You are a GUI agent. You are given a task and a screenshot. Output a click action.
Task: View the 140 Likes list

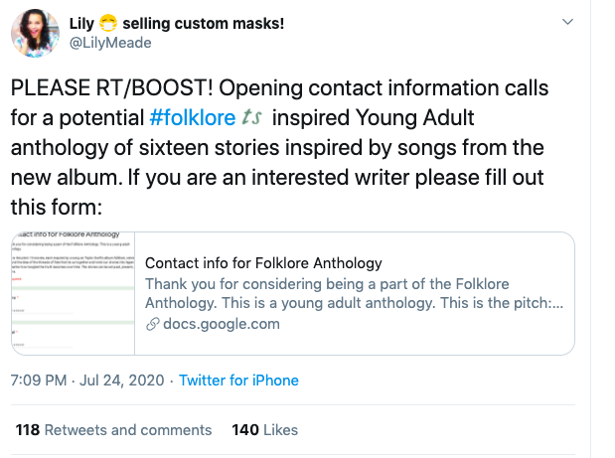pos(264,430)
